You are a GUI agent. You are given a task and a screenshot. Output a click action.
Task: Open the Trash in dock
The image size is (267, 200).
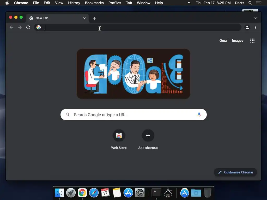coord(208,193)
